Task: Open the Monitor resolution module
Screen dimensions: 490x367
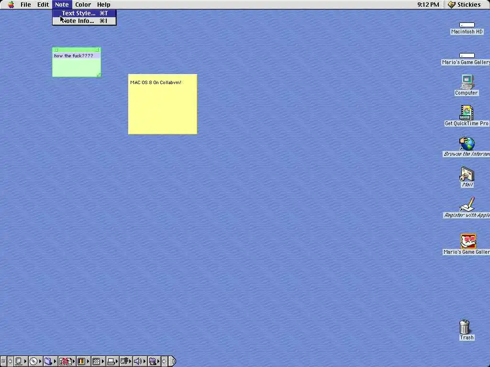Action: click(x=98, y=361)
